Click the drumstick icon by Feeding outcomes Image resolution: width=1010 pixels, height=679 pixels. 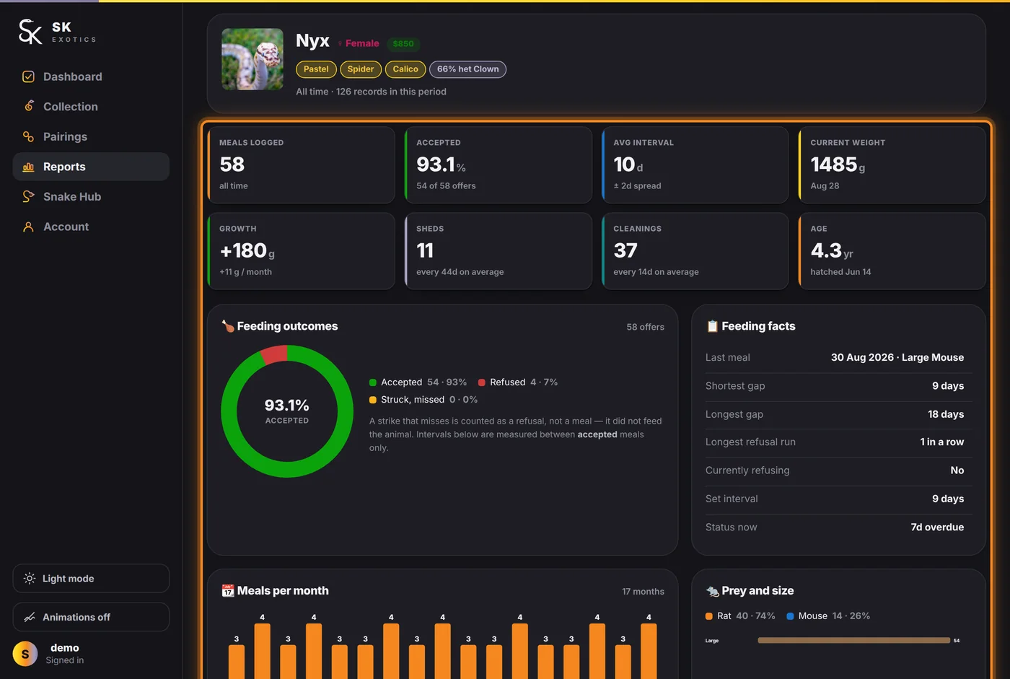(x=228, y=326)
